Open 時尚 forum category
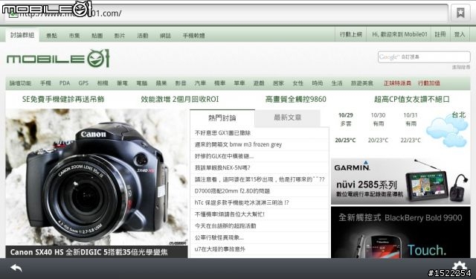This screenshot has width=476, height=279. (318, 83)
